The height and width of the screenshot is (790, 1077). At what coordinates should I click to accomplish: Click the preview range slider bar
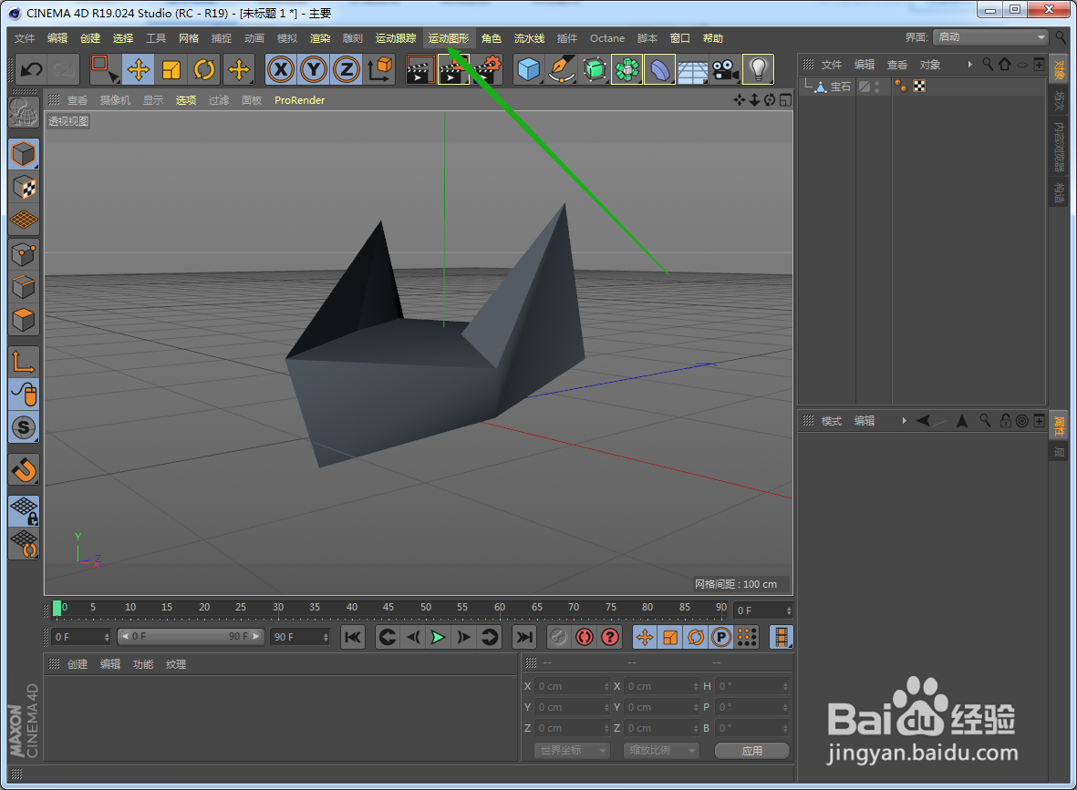(191, 636)
